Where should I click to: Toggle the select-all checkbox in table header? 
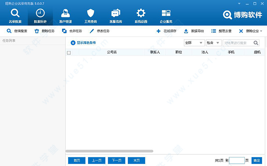pos(69,53)
